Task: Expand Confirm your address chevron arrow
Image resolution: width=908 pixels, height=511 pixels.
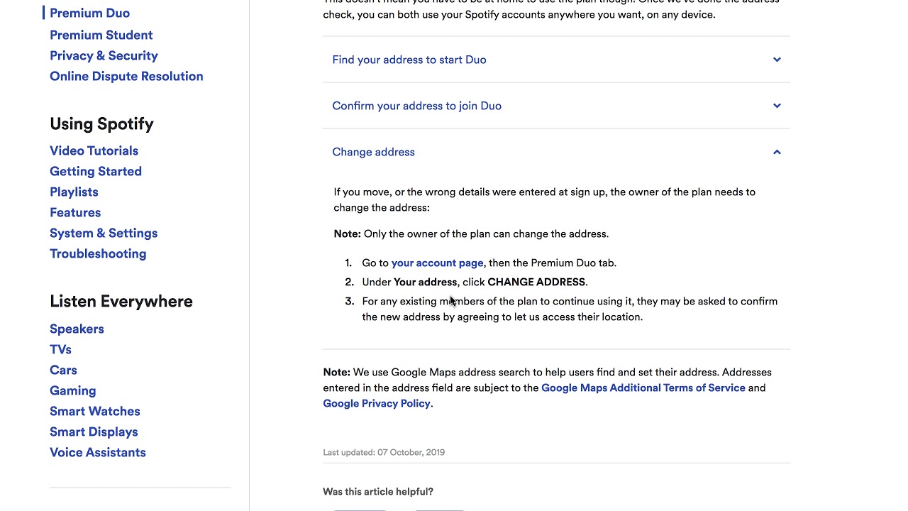Action: coord(777,106)
